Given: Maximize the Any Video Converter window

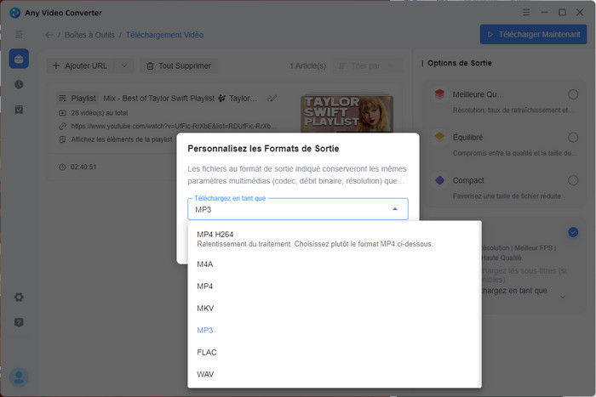Looking at the screenshot, I should click(562, 12).
